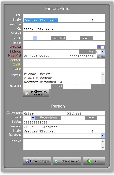Click the recycle bin icon on Daten verwerfen
Screen dimensions: 114x175
(57, 161)
